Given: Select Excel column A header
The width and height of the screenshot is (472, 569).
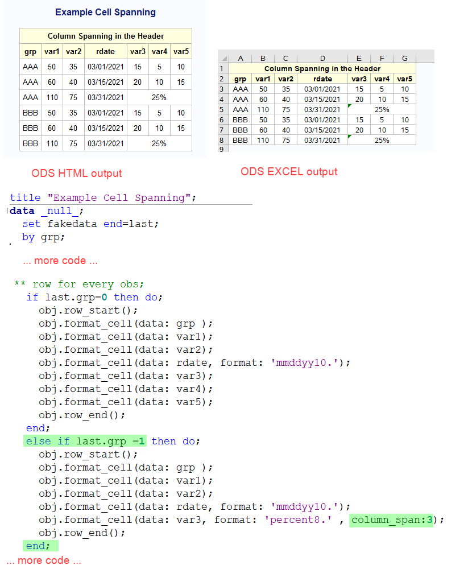Looking at the screenshot, I should 241,58.
